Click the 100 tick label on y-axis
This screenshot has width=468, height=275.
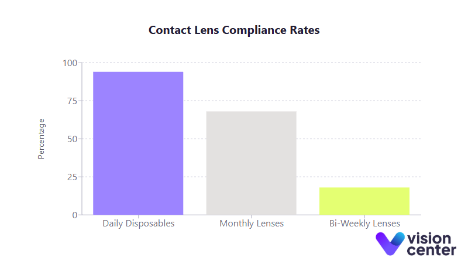[x=70, y=63]
